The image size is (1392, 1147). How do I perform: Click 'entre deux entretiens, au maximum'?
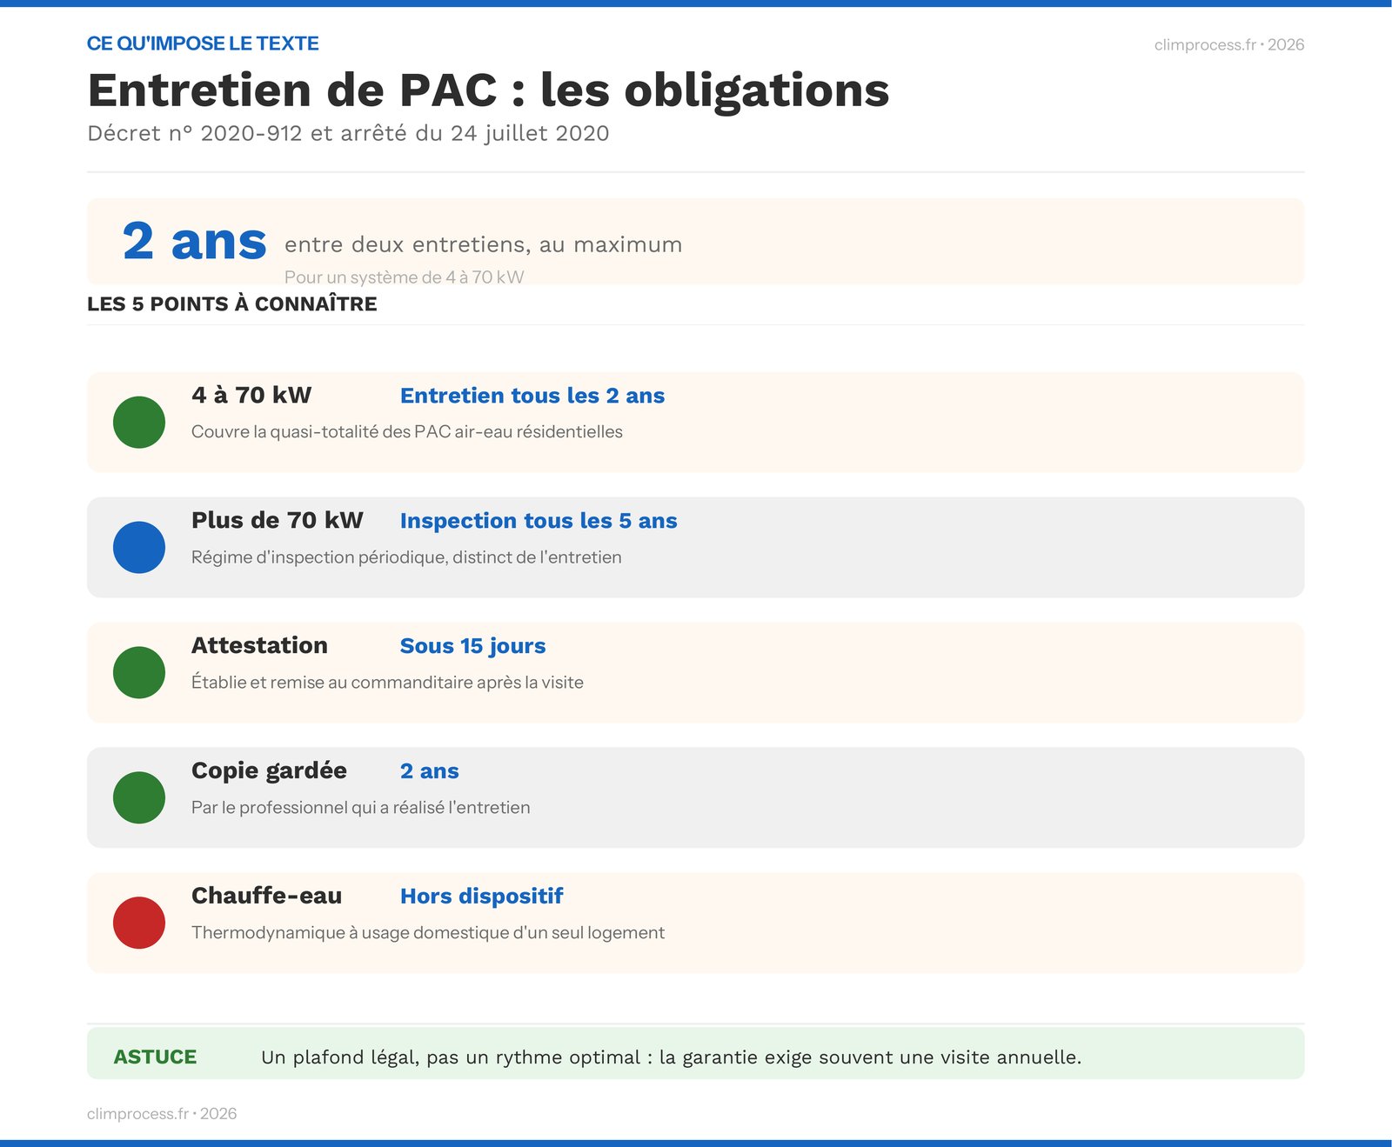(483, 244)
